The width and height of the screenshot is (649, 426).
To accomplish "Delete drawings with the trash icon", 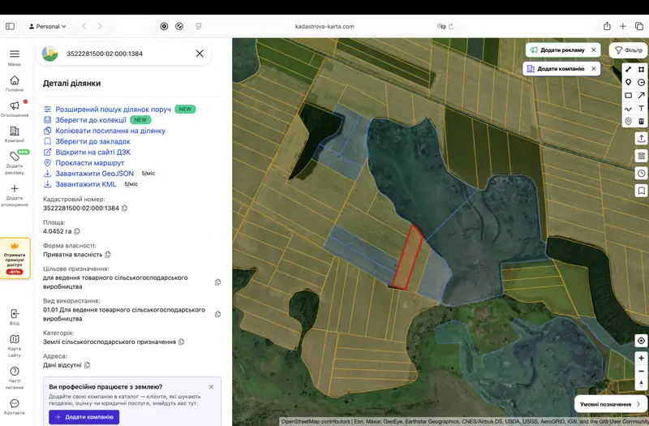I will point(641,121).
